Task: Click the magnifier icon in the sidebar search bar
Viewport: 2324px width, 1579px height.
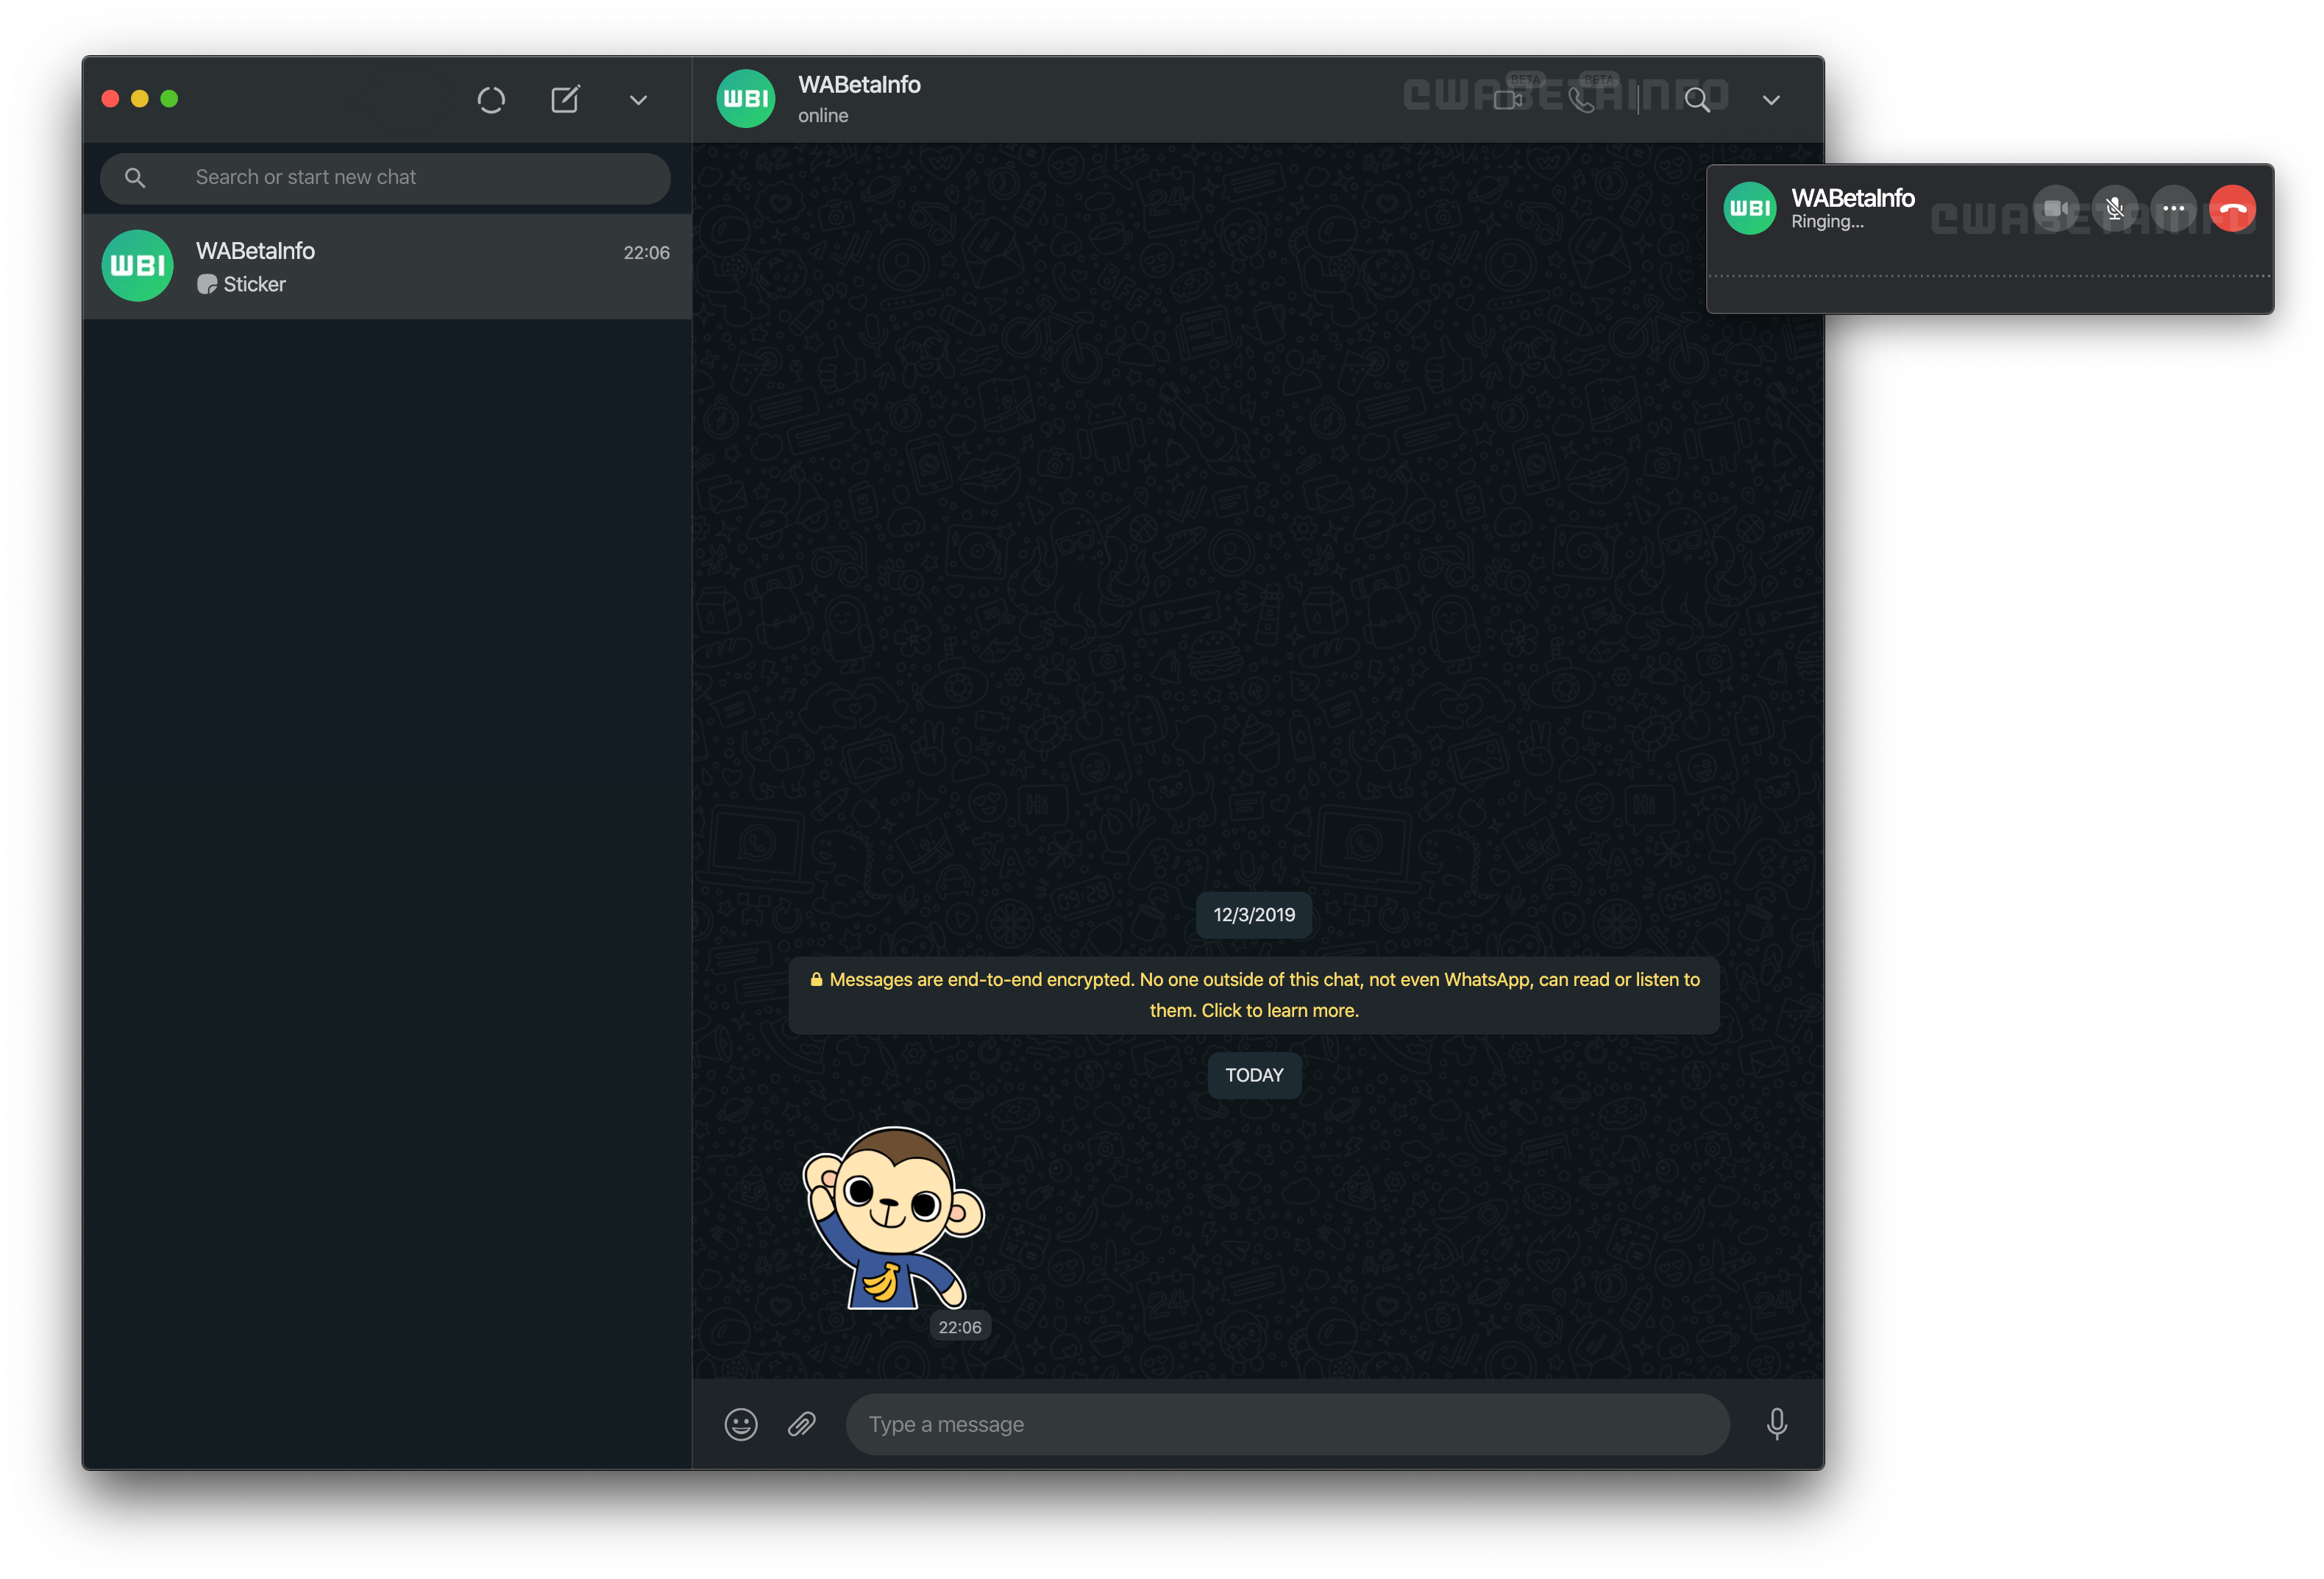Action: (x=136, y=177)
